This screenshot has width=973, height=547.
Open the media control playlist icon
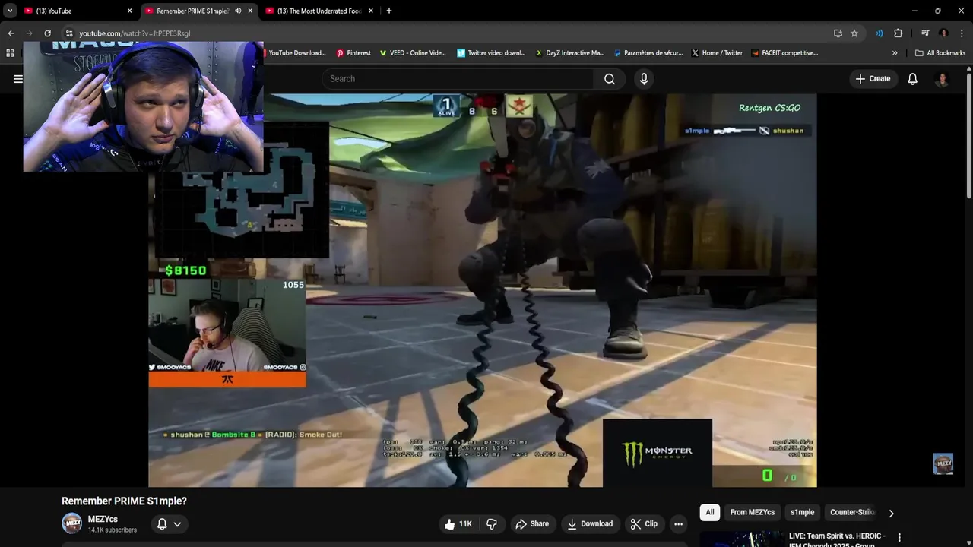click(925, 33)
